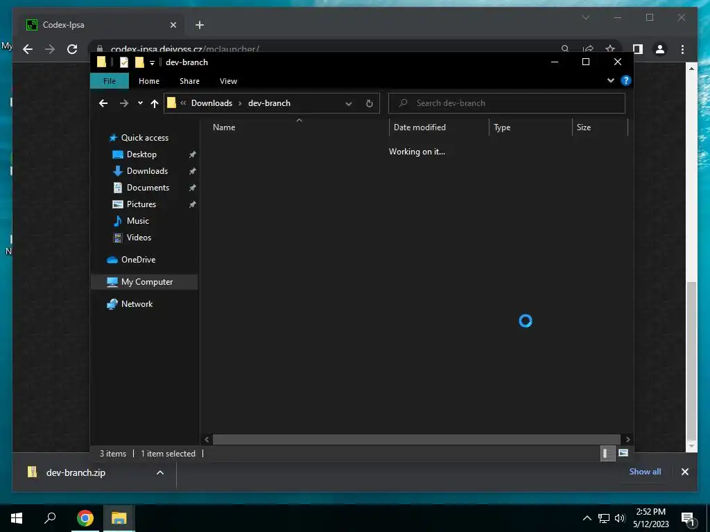This screenshot has height=532, width=710.
Task: Open OneDrive in navigation pane
Action: click(138, 260)
